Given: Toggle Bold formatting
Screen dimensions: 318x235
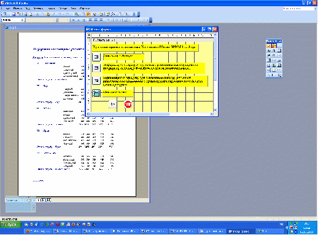Looking at the screenshot, I should 73,20.
